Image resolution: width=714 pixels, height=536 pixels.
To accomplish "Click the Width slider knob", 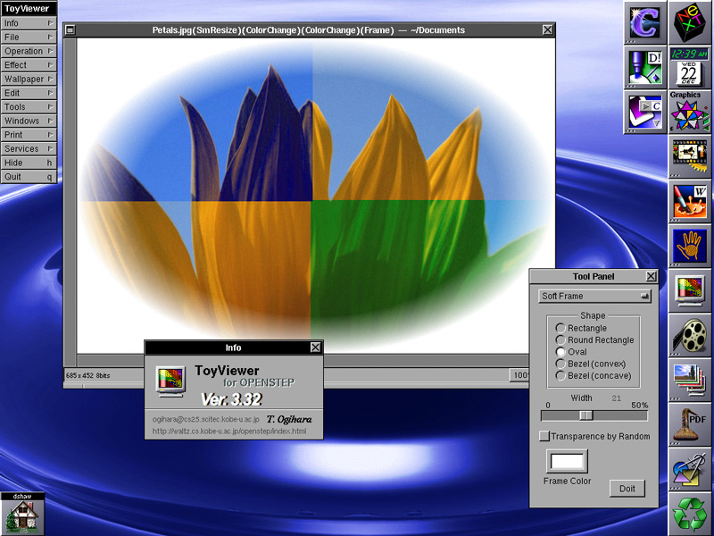I will tap(586, 415).
